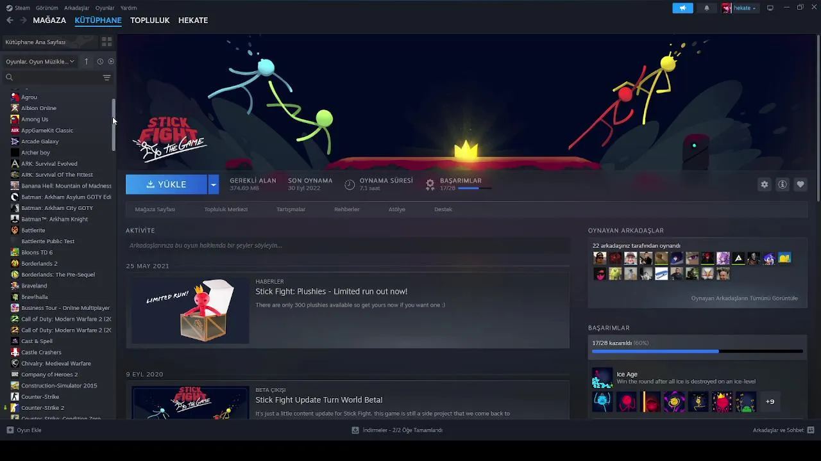Viewport: 821px width, 461px height.
Task: Toggle ready-to-play filter icon
Action: click(111, 61)
